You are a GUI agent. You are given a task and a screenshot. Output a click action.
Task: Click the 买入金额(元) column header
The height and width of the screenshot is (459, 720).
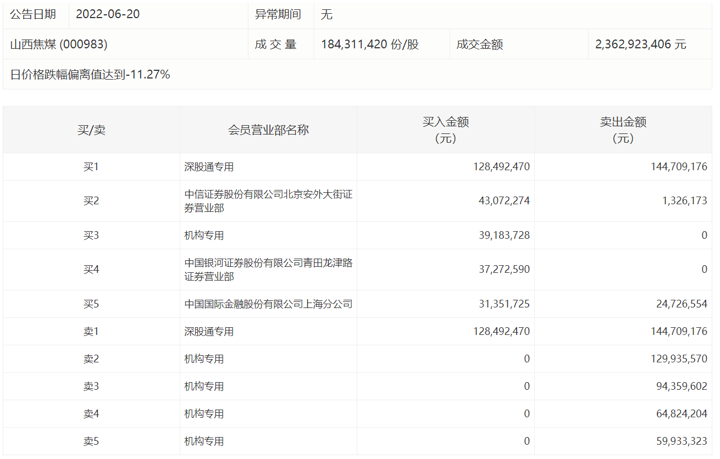(x=446, y=130)
